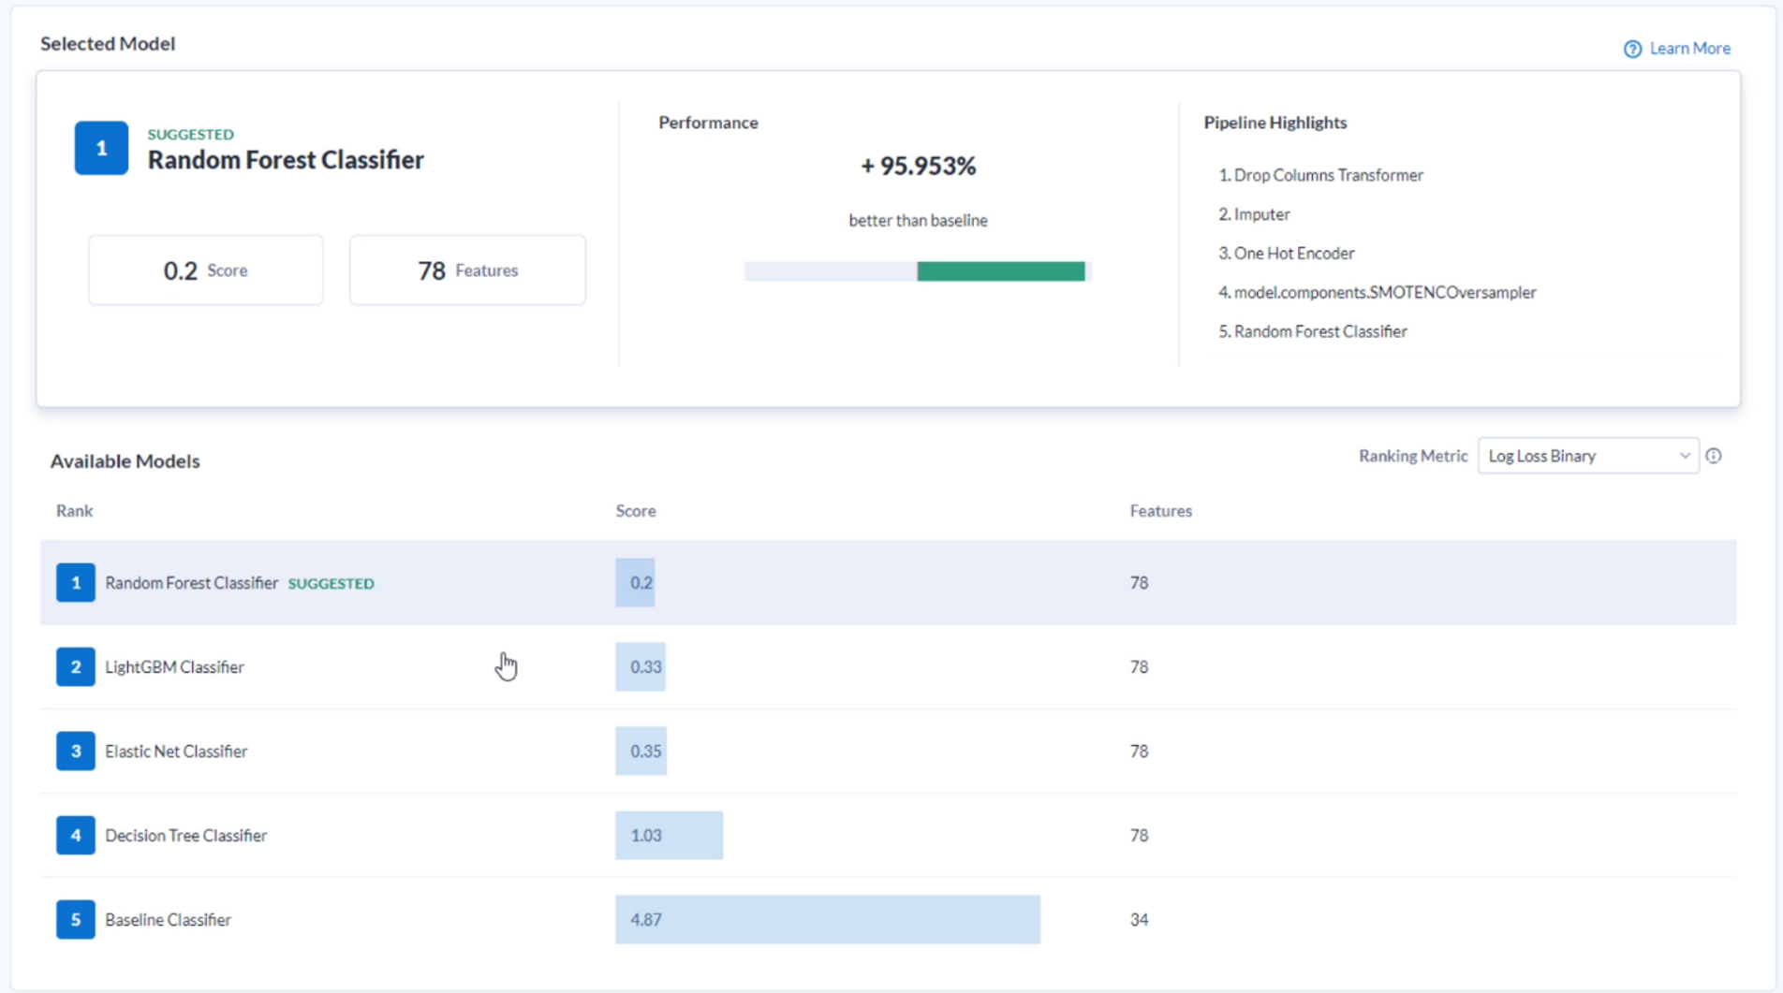1783x993 pixels.
Task: Click the 0.2 score bar for Random Forest
Action: pos(635,582)
